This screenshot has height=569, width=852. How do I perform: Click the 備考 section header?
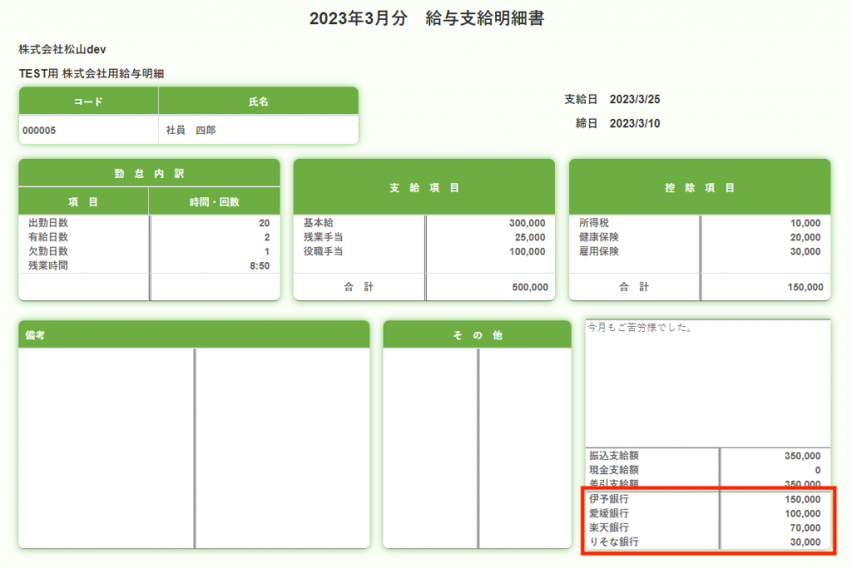coord(194,334)
